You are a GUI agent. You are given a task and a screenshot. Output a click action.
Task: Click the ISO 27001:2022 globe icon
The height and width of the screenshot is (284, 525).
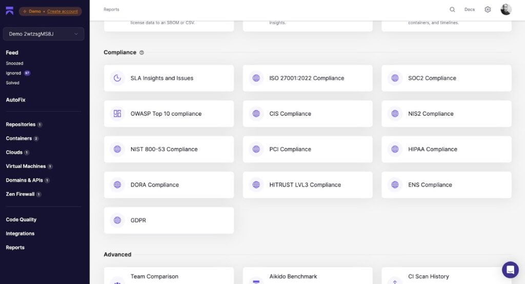(256, 78)
